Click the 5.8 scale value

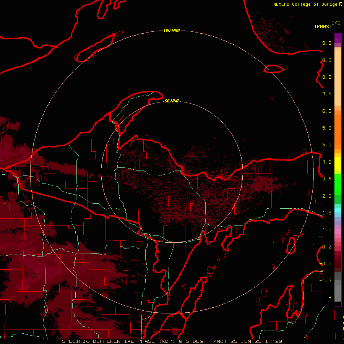(327, 128)
